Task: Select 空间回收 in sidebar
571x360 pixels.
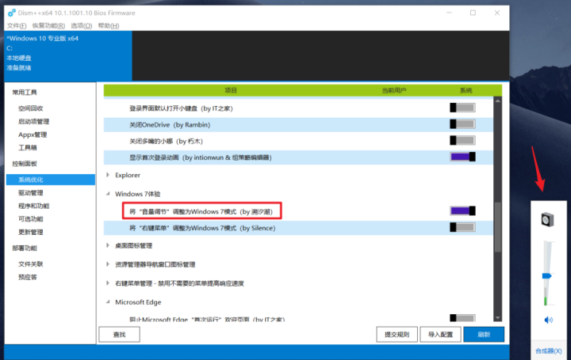Action: (31, 108)
